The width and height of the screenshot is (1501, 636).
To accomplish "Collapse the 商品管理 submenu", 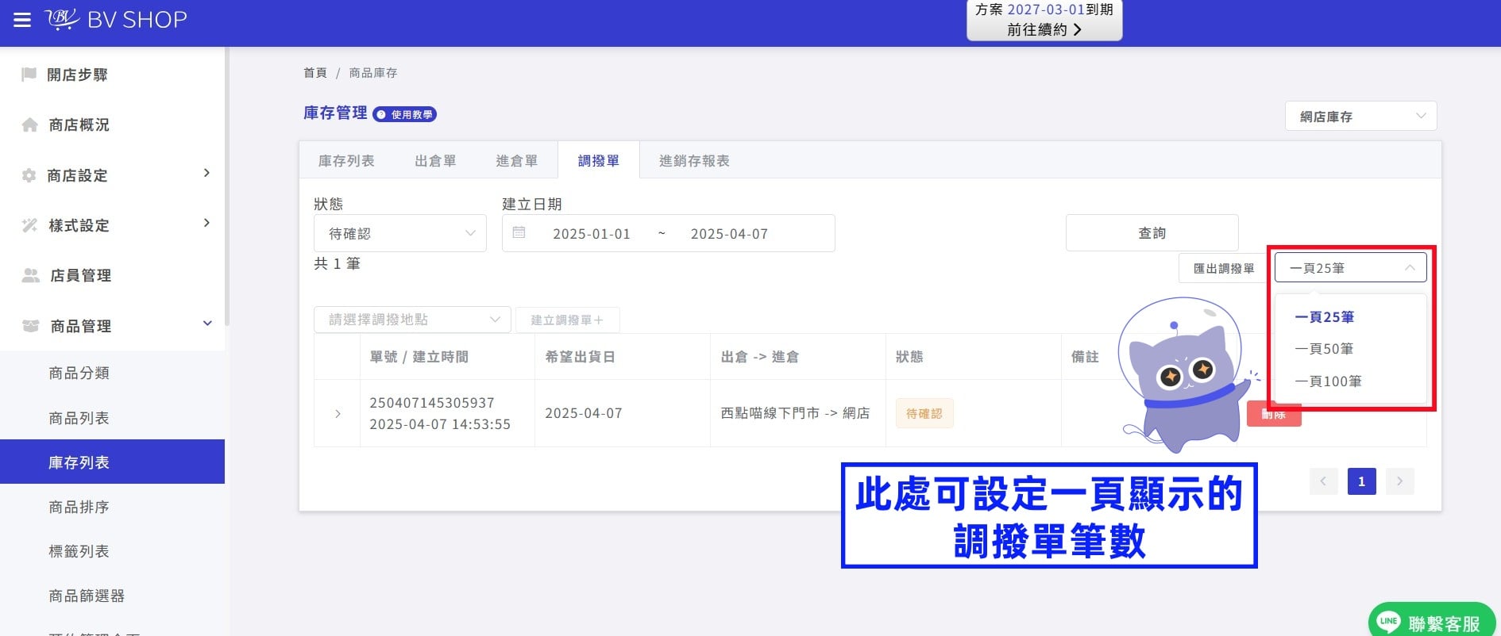I will [x=207, y=324].
